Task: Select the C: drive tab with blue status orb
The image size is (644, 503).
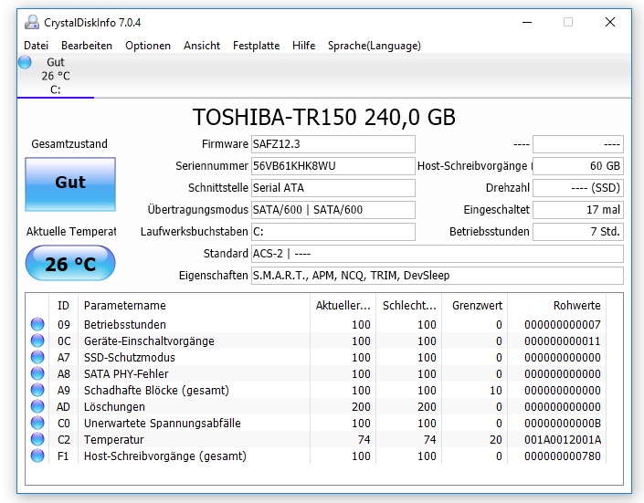Action: (56, 77)
